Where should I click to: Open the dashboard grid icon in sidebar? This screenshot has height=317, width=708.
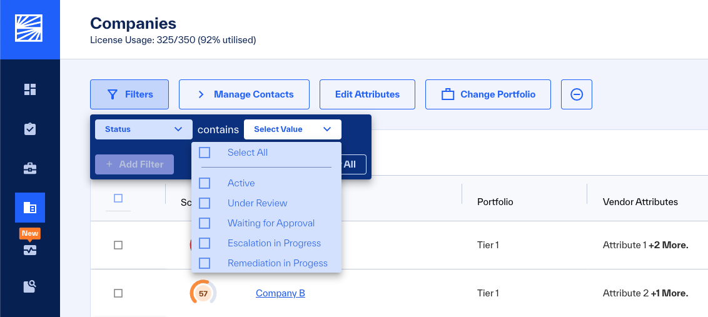coord(30,89)
